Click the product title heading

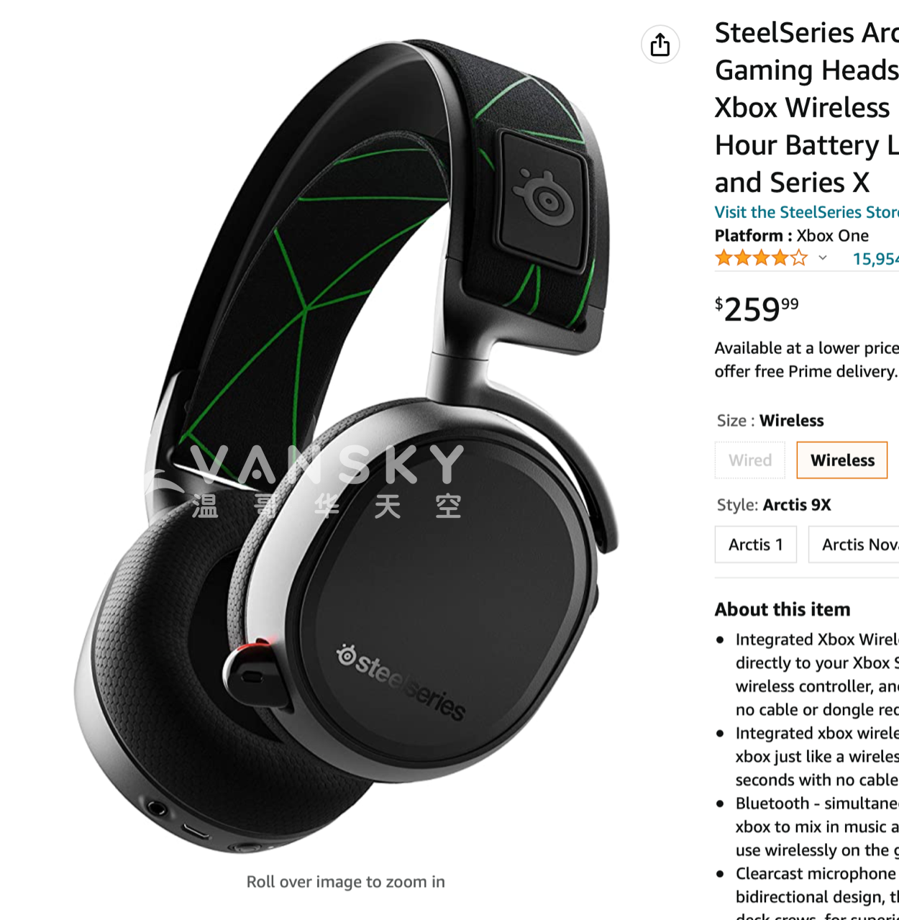[806, 107]
